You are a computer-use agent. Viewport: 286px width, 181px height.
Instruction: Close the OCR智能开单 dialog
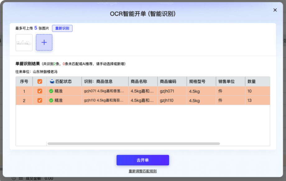(275, 10)
